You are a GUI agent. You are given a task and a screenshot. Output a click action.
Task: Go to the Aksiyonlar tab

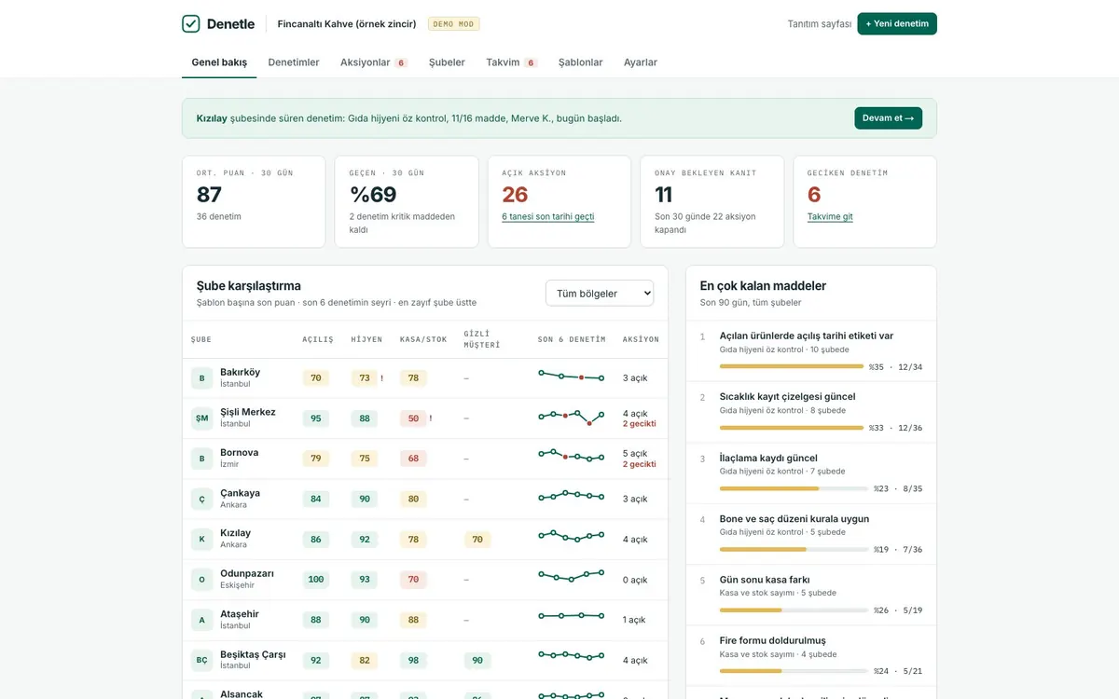coord(374,62)
